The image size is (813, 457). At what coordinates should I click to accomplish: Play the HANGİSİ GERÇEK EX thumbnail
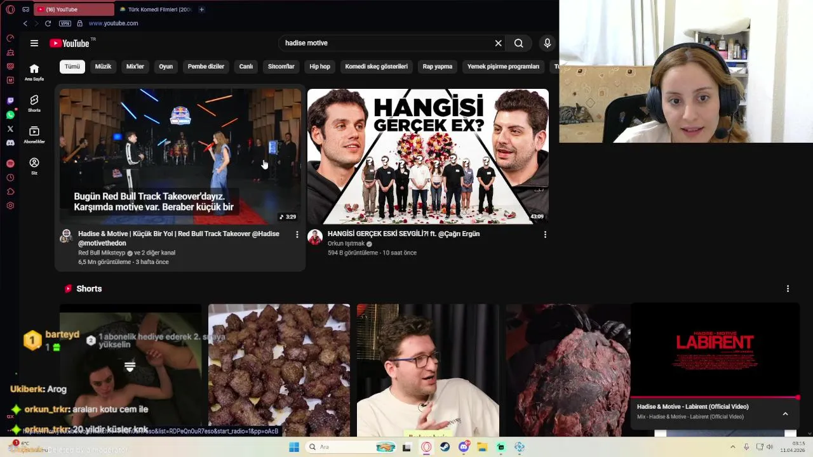(x=428, y=156)
